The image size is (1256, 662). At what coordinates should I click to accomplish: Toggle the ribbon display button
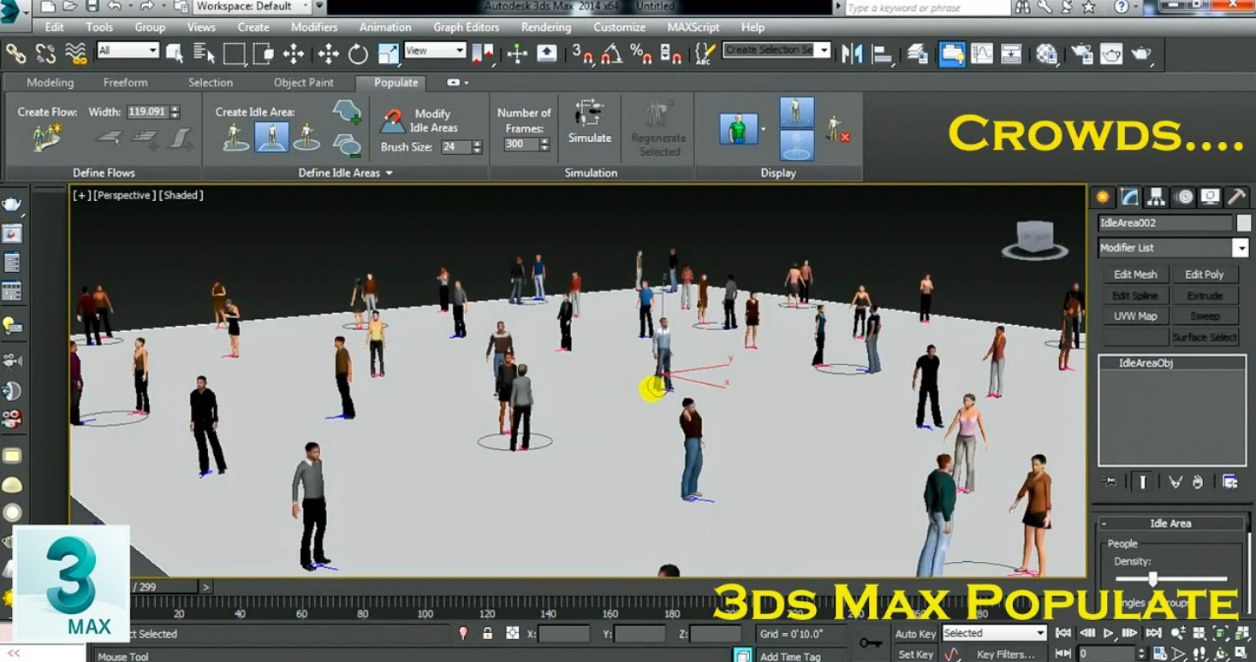click(x=952, y=54)
